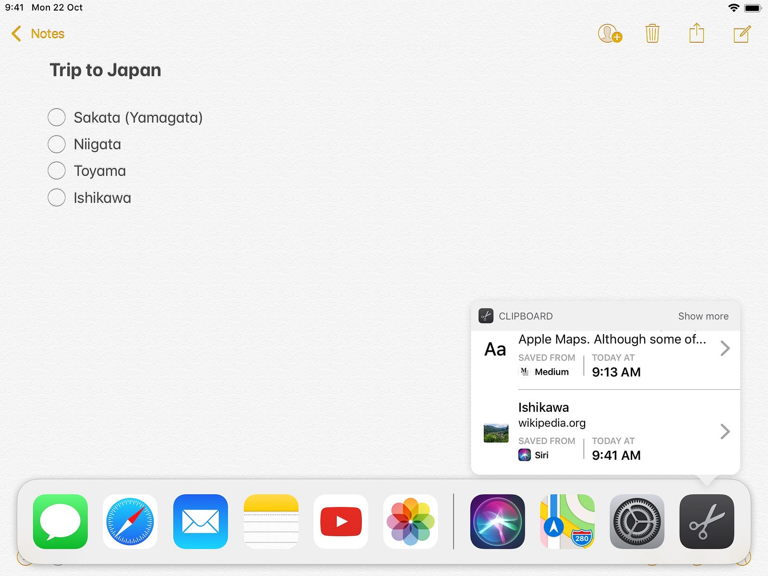Screen dimensions: 768x576
Task: Open the Mail app in dock
Action: (x=201, y=522)
